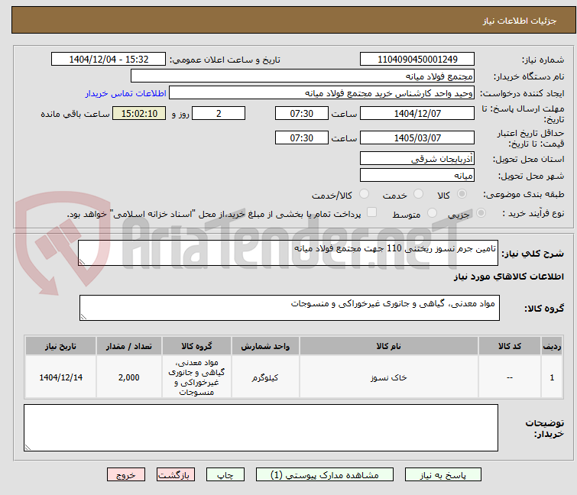This screenshot has width=577, height=495.
Task: Click the empty توضیحات خریدار text area
Action: coord(261,428)
